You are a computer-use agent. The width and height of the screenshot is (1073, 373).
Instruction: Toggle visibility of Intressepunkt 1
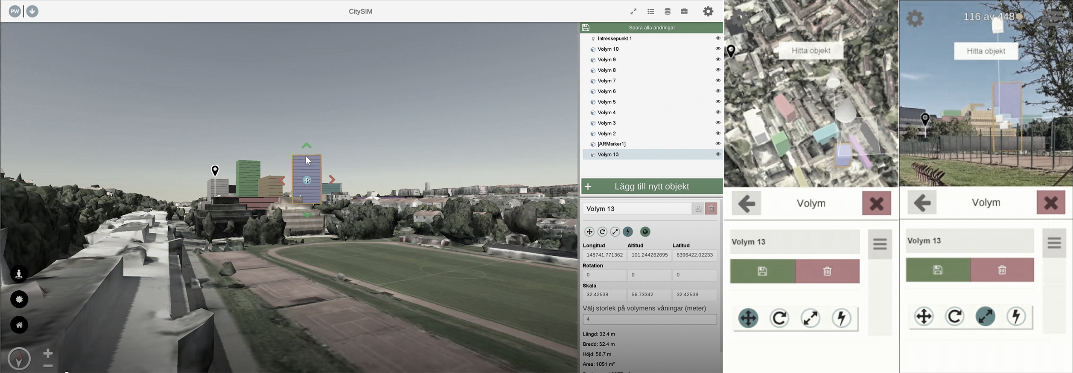click(718, 38)
